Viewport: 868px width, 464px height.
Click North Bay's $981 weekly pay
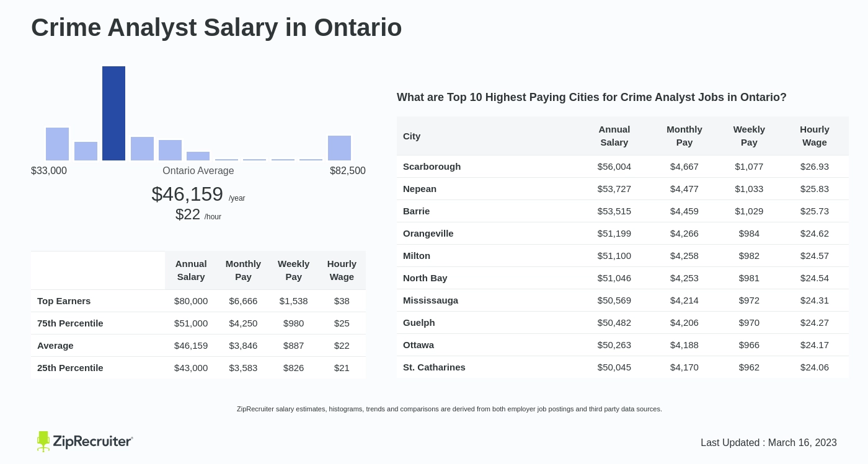pos(749,278)
